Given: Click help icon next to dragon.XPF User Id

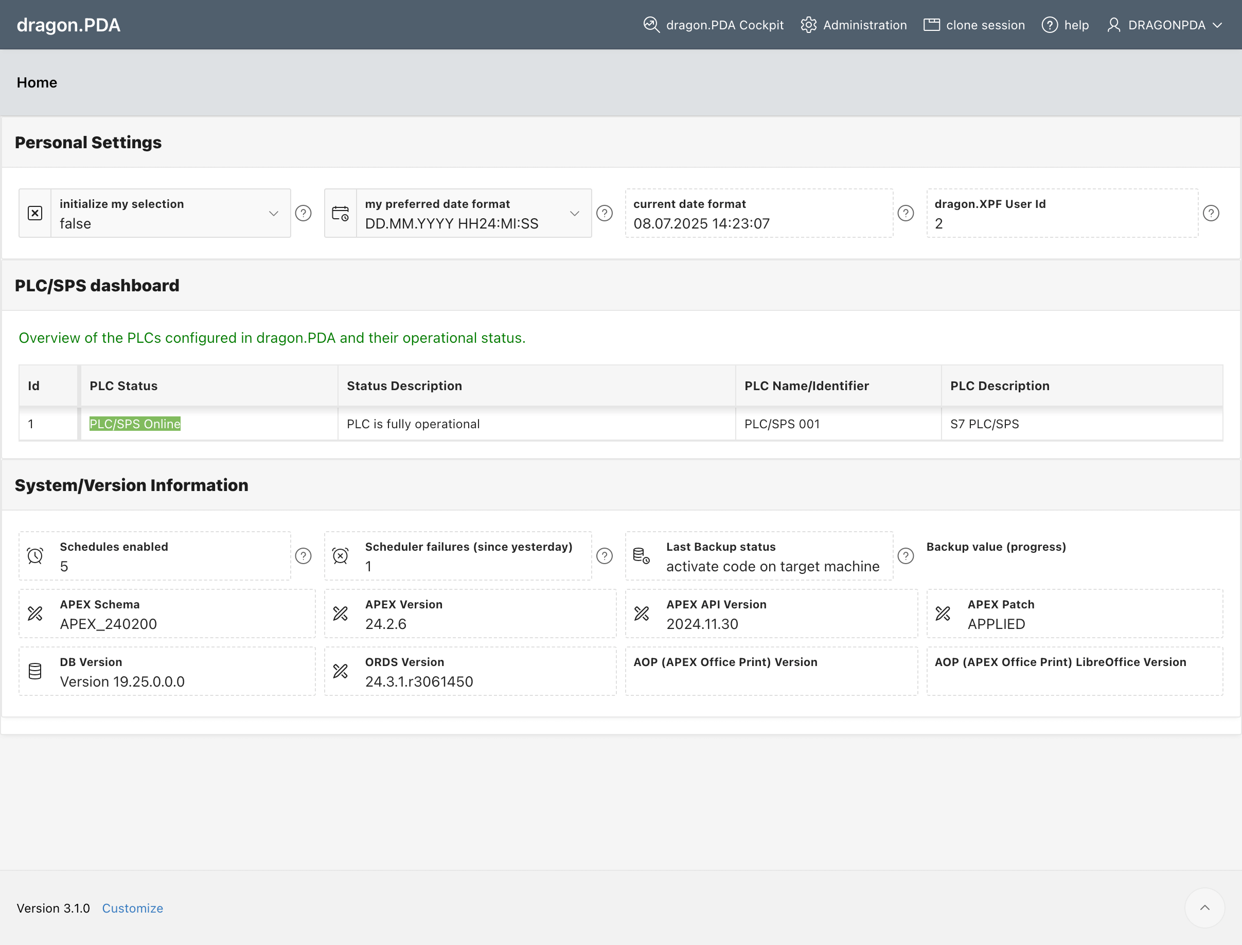Looking at the screenshot, I should pyautogui.click(x=1211, y=213).
